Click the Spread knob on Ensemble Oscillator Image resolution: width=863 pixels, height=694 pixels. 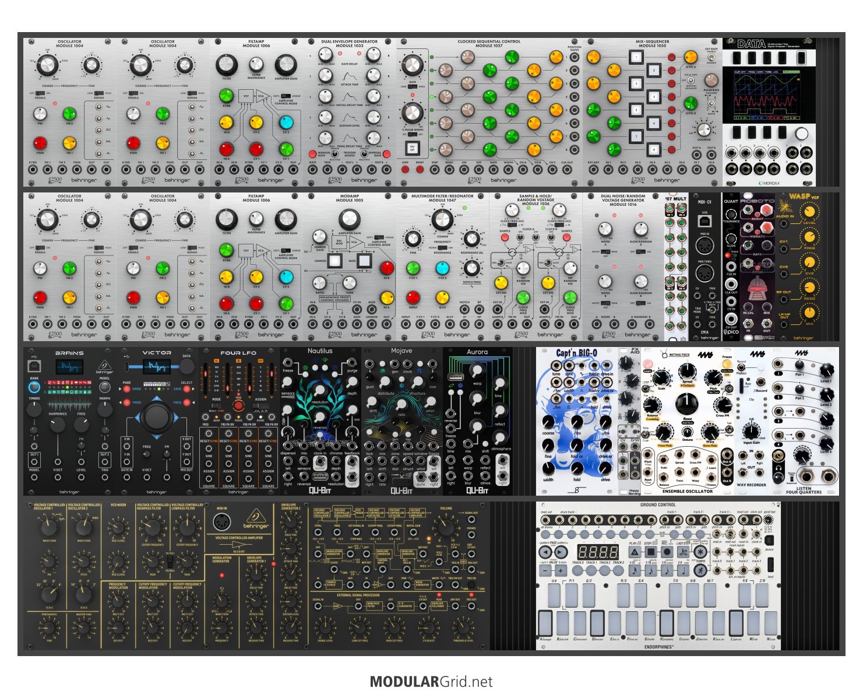coord(686,371)
